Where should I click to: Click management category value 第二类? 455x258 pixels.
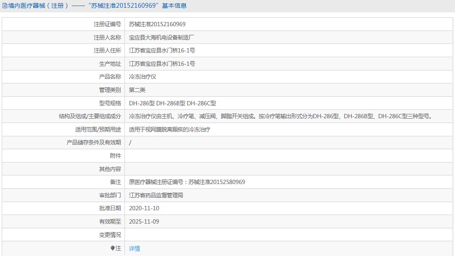pyautogui.click(x=137, y=90)
